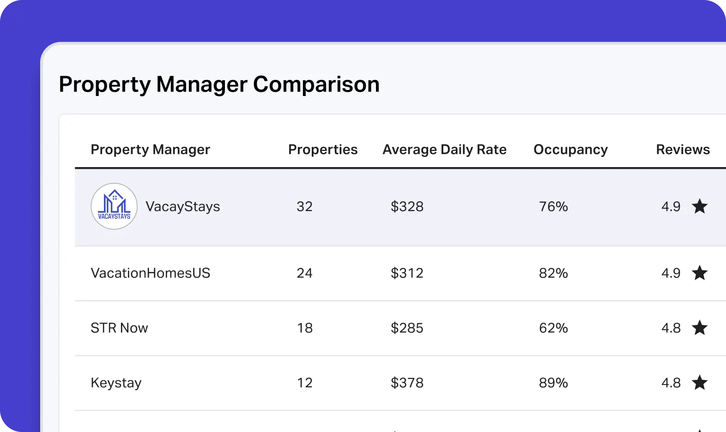Screen dimensions: 726x432
Task: Sort by Property Manager column header
Action: [x=151, y=150]
